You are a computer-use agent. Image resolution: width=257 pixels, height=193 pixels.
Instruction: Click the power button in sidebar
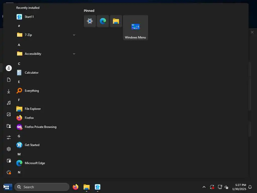9,172
